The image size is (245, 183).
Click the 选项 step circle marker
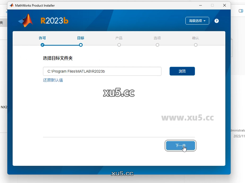(x=157, y=45)
